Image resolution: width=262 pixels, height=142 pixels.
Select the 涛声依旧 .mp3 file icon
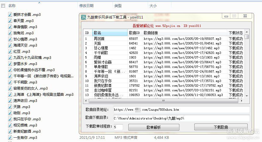[10, 101]
